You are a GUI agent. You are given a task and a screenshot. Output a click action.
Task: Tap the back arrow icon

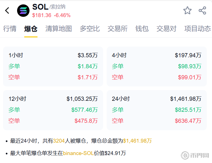tap(7, 11)
